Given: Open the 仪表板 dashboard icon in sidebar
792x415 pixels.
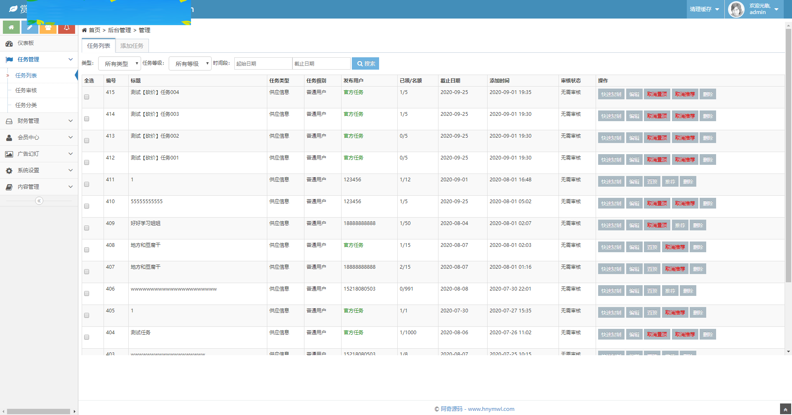Looking at the screenshot, I should 9,43.
